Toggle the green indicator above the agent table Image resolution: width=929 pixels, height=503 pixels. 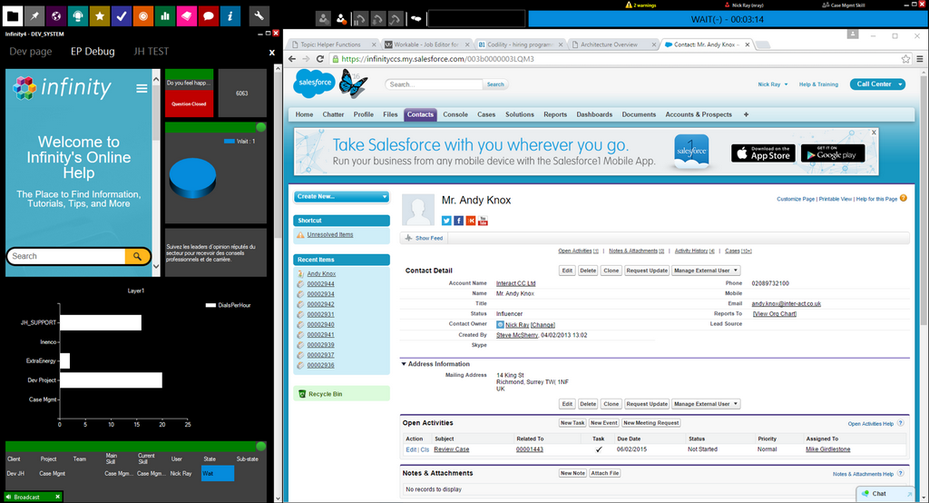[260, 446]
